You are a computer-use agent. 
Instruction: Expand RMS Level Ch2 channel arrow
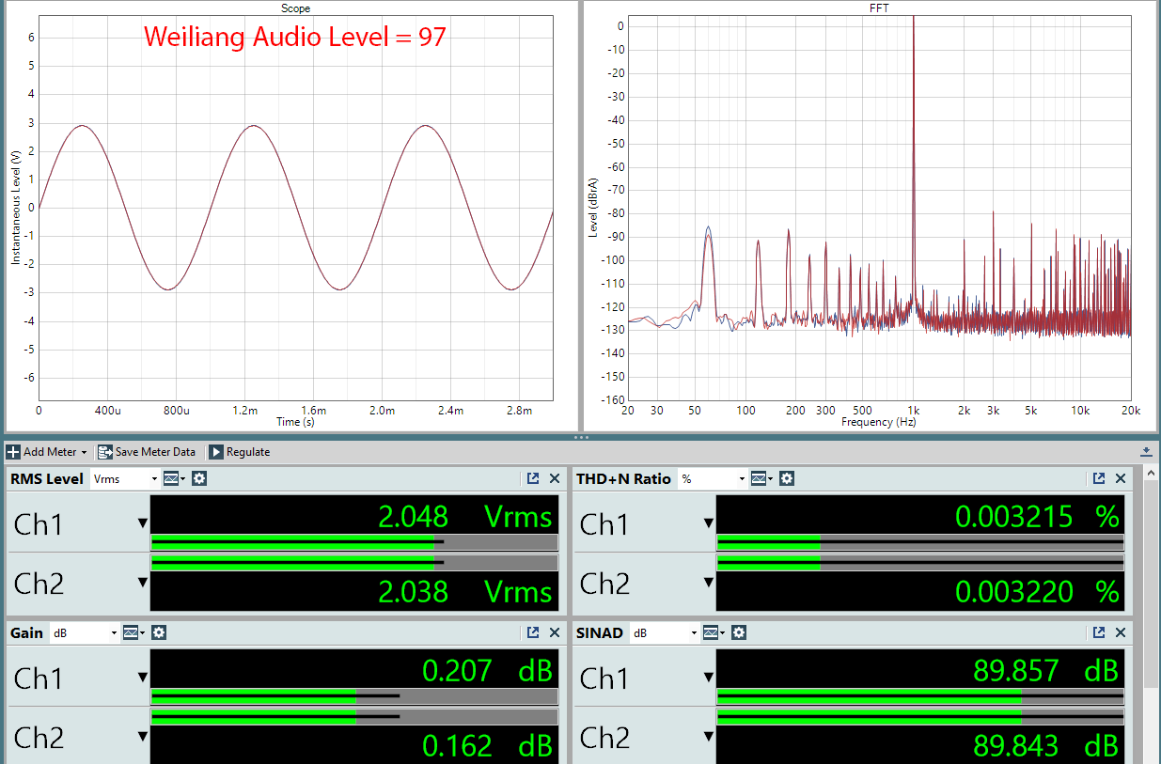[x=143, y=583]
